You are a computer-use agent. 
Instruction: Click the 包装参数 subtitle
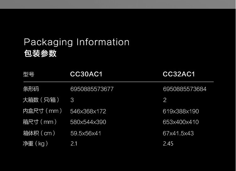pyautogui.click(x=40, y=53)
